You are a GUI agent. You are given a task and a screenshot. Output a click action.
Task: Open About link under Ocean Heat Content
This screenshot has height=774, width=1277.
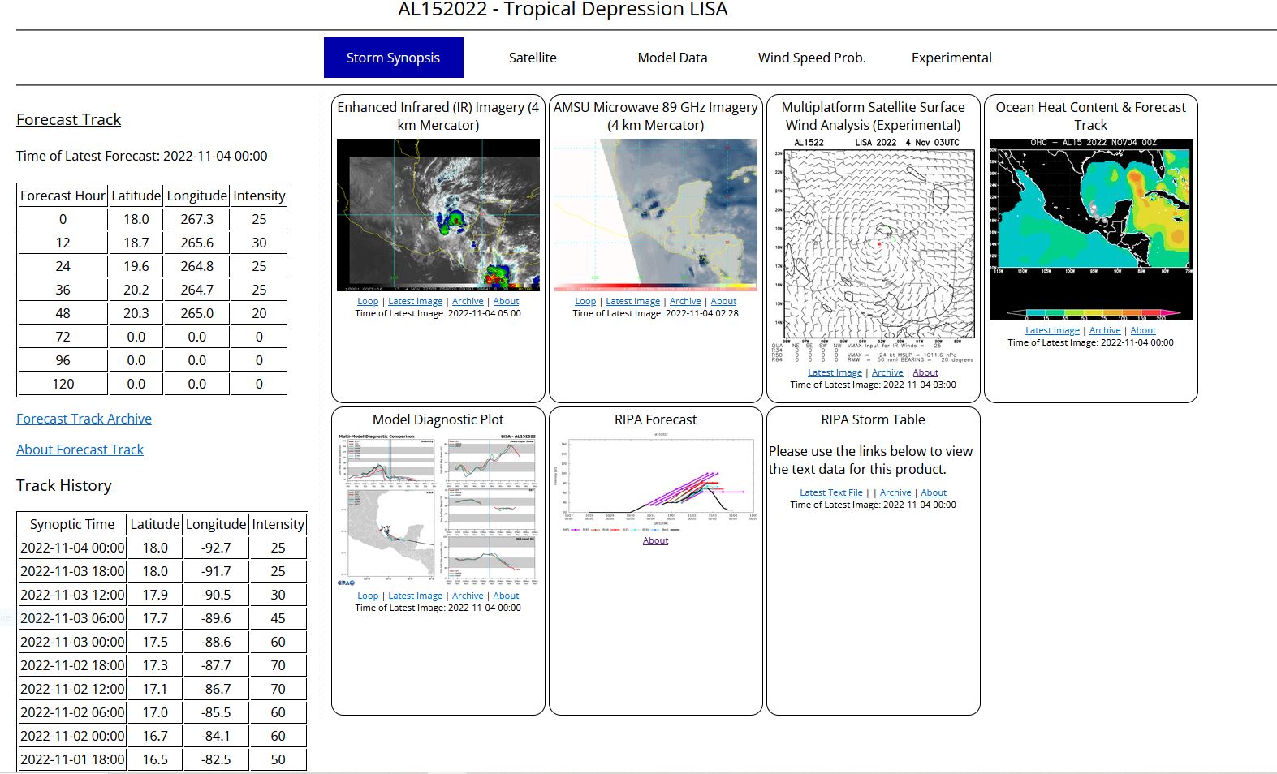coord(1143,330)
